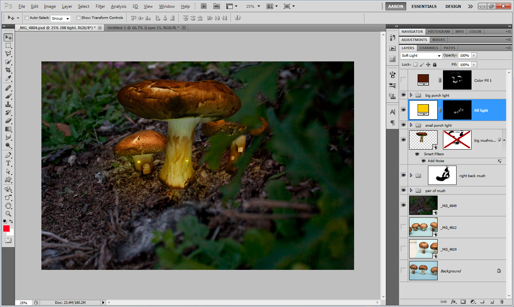Screen dimensions: 514x307
Task: Select the Rectangular Marquee tool
Action: [x=8, y=45]
